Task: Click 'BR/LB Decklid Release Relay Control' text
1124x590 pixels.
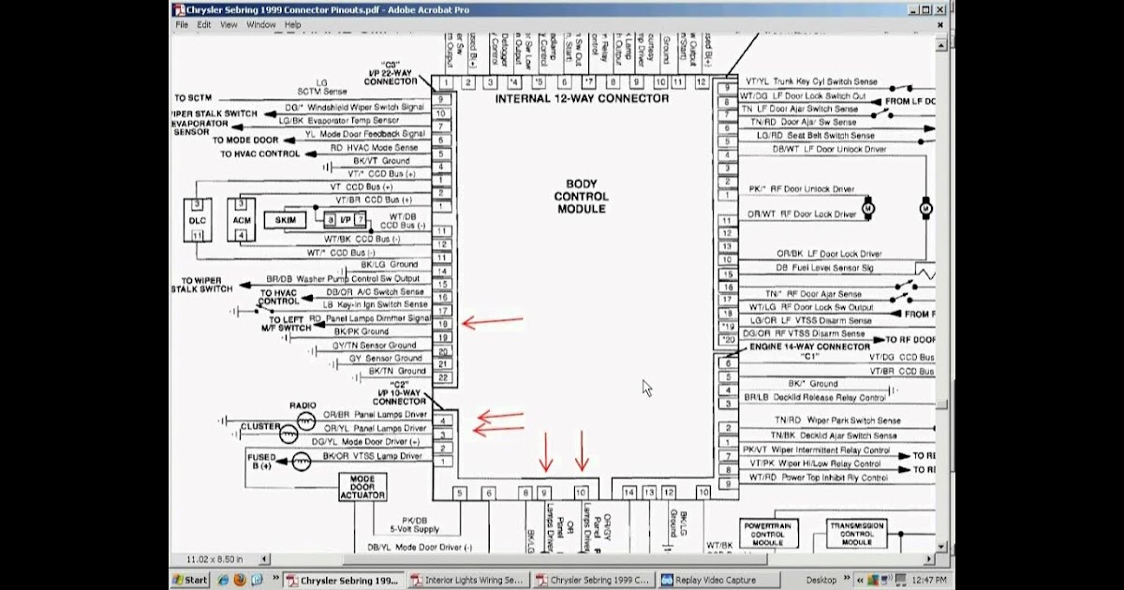Action: pos(815,398)
